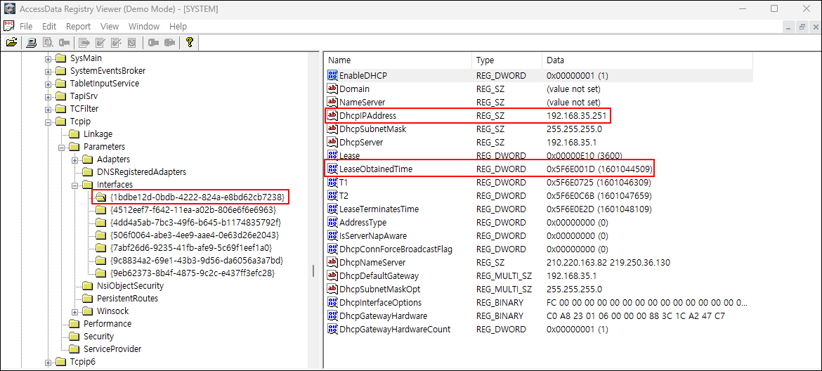Screen dimensions: 822x371
Task: Select key {9c8834a2-69e1-43b3-9d56-da6056a3a7bd}
Action: click(197, 261)
